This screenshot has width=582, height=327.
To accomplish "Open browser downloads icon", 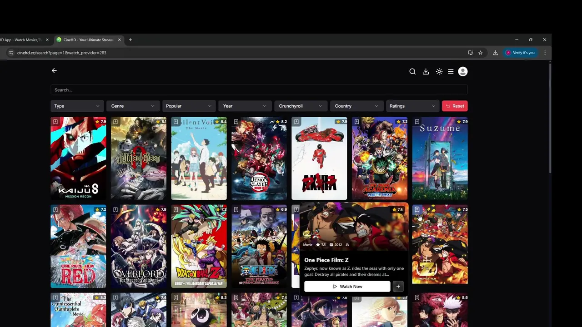I will [496, 53].
